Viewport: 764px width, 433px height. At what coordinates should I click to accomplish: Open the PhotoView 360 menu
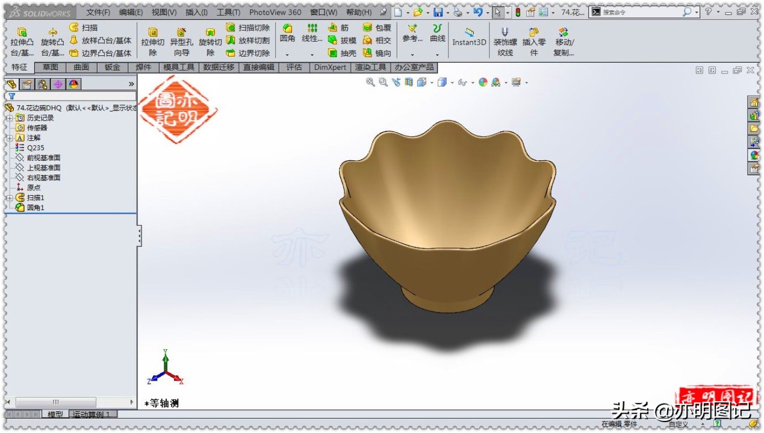(275, 12)
